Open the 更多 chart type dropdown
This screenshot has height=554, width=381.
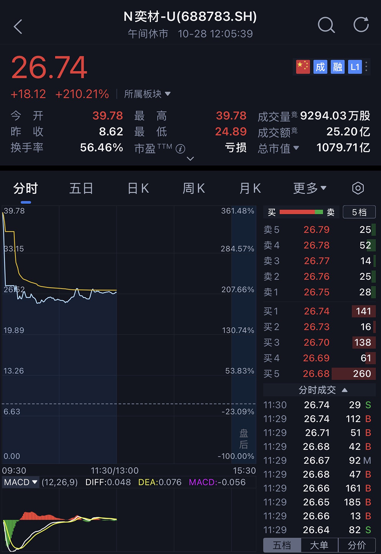pyautogui.click(x=309, y=188)
